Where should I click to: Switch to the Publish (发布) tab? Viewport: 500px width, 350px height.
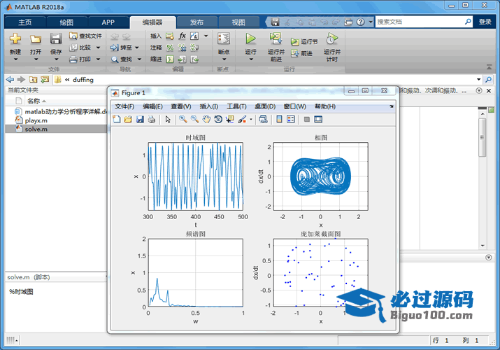coord(197,22)
